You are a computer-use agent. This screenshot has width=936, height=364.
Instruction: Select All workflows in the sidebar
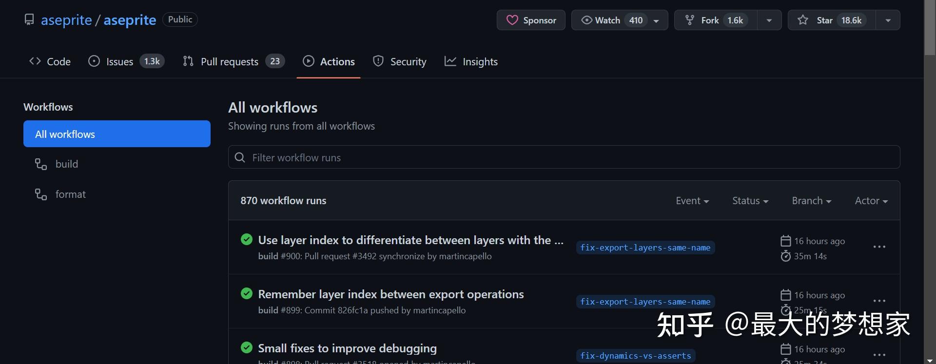click(x=117, y=134)
